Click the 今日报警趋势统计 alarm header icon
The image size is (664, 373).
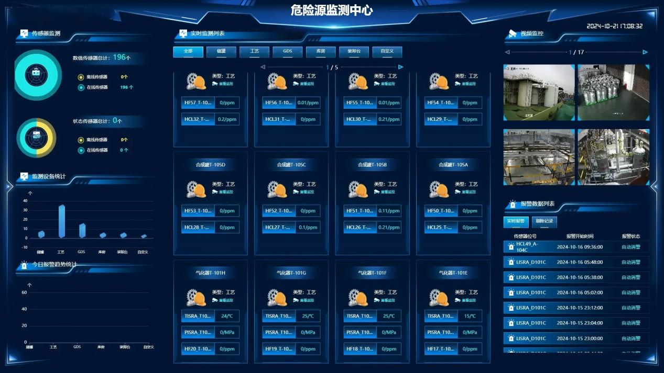tap(24, 265)
